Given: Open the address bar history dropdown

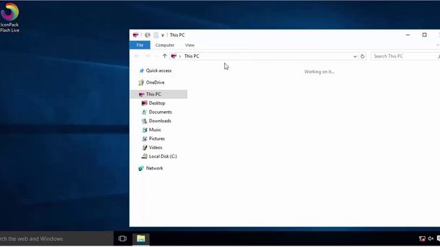Looking at the screenshot, I should 355,56.
